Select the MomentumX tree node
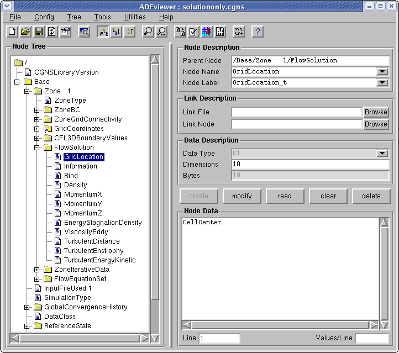 point(83,194)
